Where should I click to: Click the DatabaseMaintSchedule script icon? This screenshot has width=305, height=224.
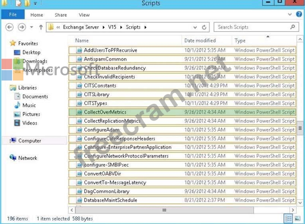click(x=79, y=200)
